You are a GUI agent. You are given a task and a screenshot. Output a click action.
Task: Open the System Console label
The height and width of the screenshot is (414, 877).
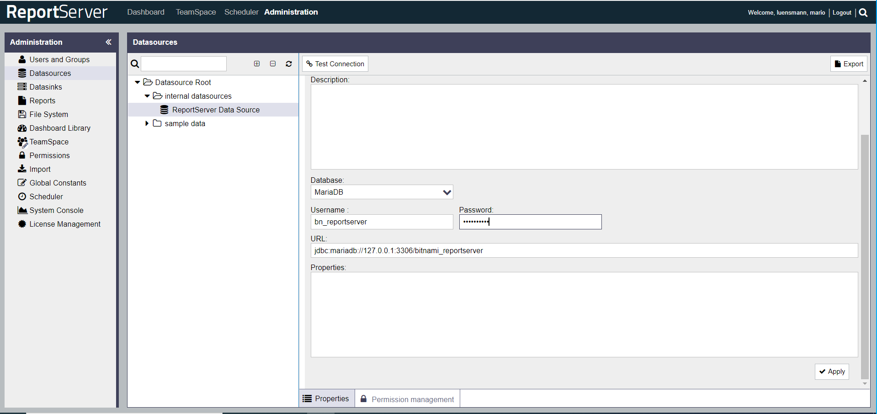pos(56,210)
